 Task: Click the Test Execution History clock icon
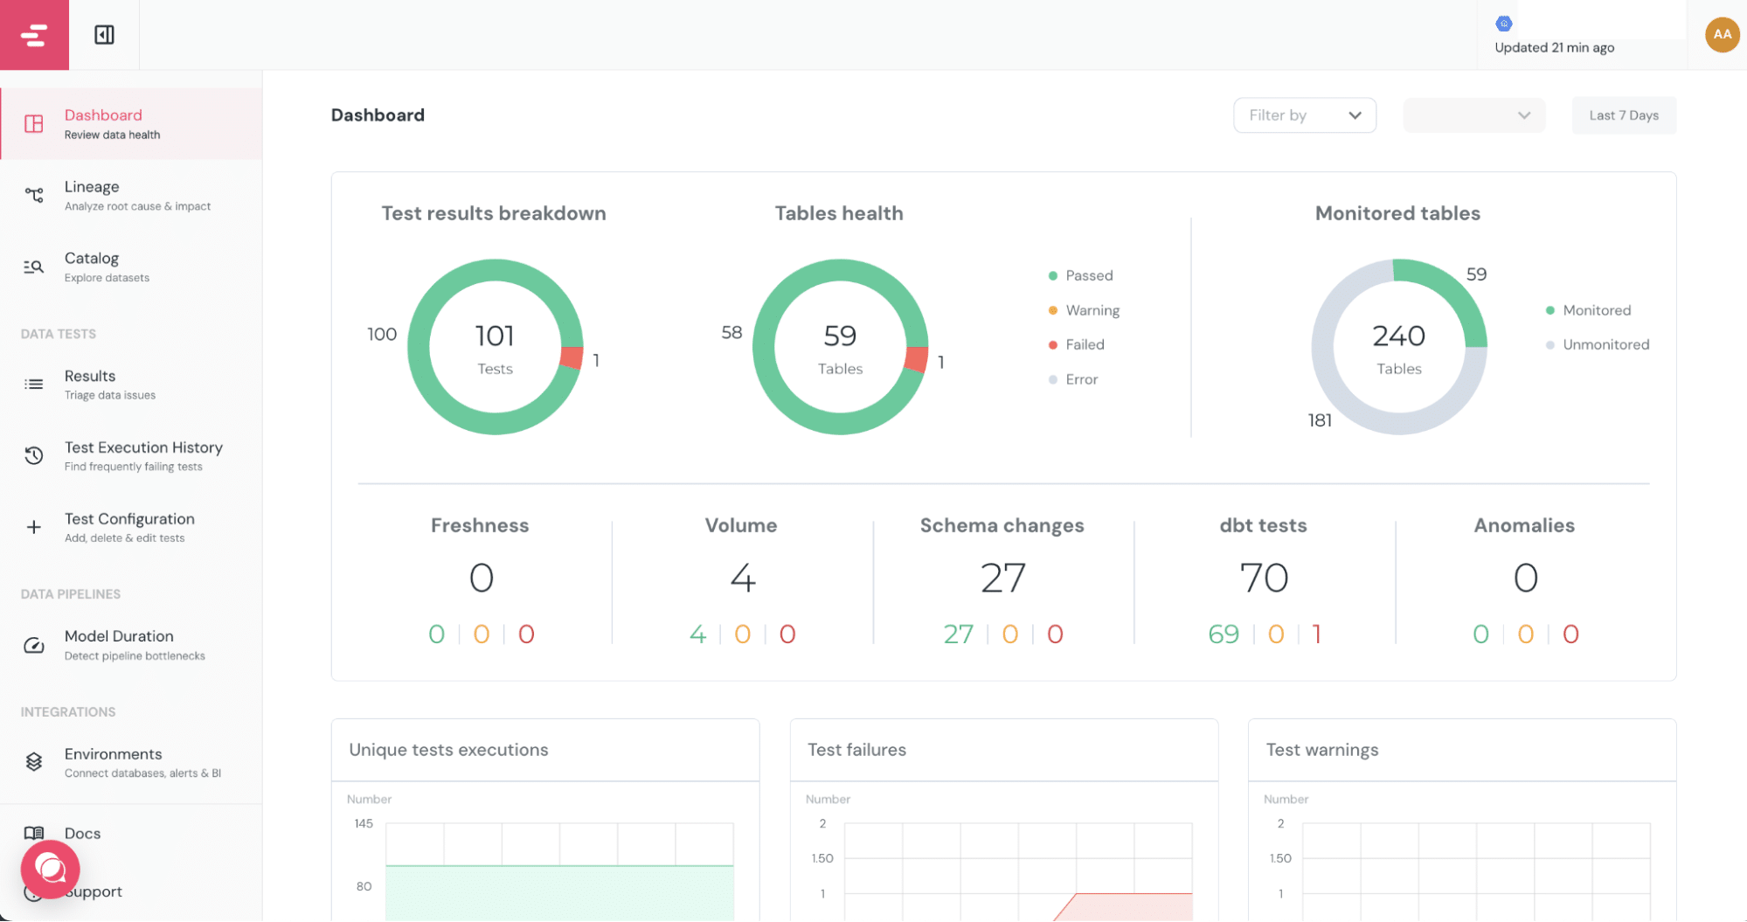[34, 455]
